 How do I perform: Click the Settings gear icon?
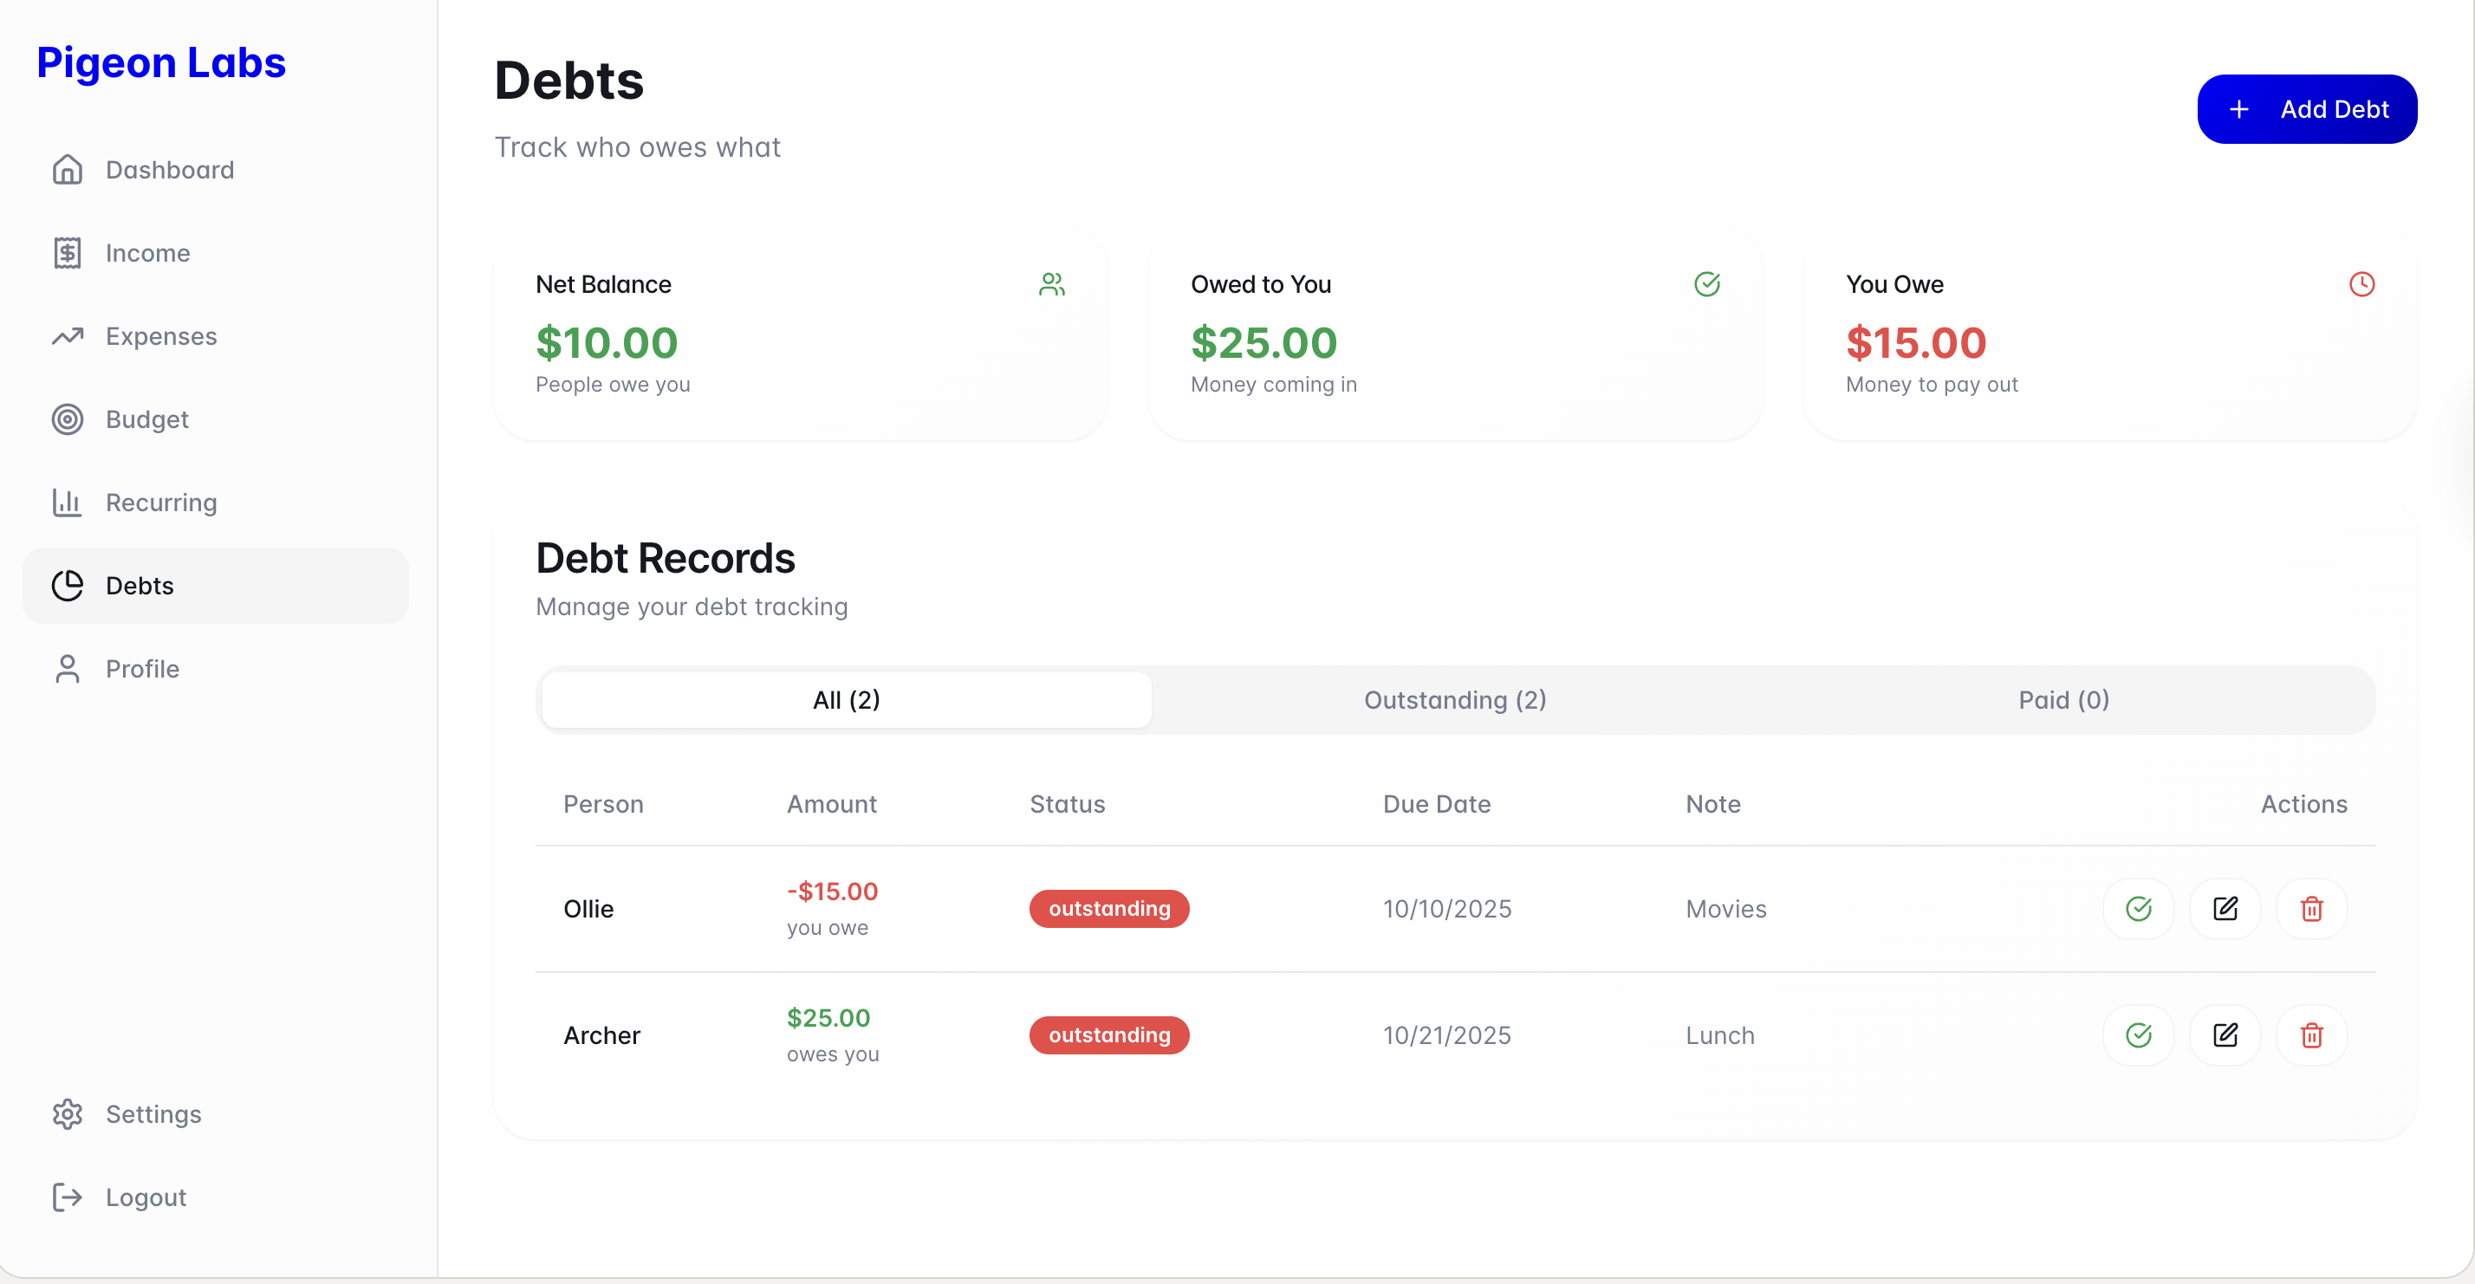coord(68,1114)
